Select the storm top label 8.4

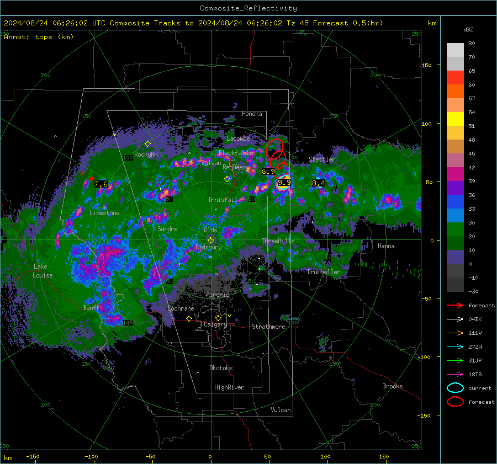318,183
